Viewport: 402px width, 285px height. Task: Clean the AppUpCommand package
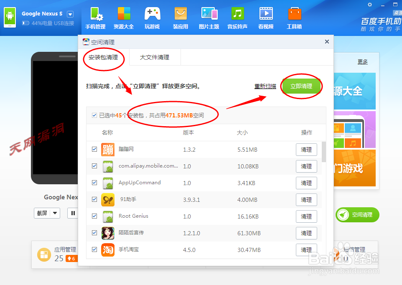pyautogui.click(x=306, y=183)
